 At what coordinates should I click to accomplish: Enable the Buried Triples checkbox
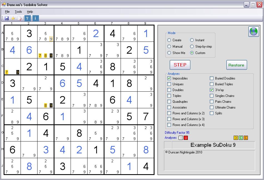(212, 84)
